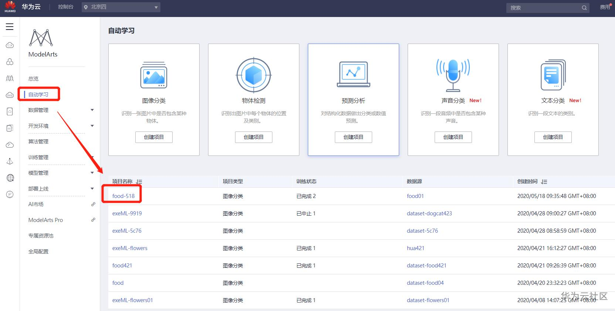Click the 已完成 2 training status
This screenshot has height=311, width=615.
coord(306,196)
